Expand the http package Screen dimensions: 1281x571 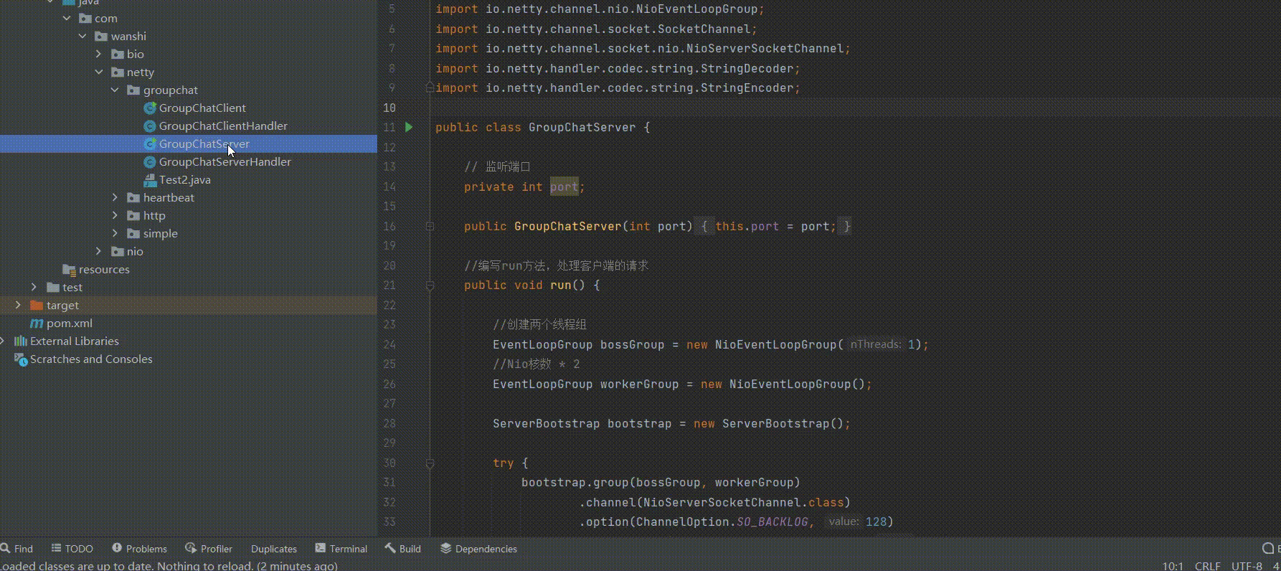(x=115, y=215)
